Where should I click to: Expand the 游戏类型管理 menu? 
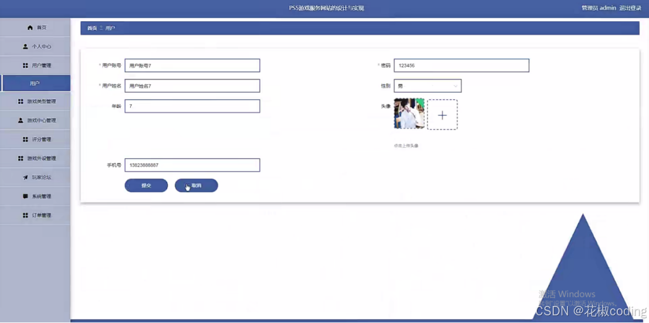(x=35, y=101)
